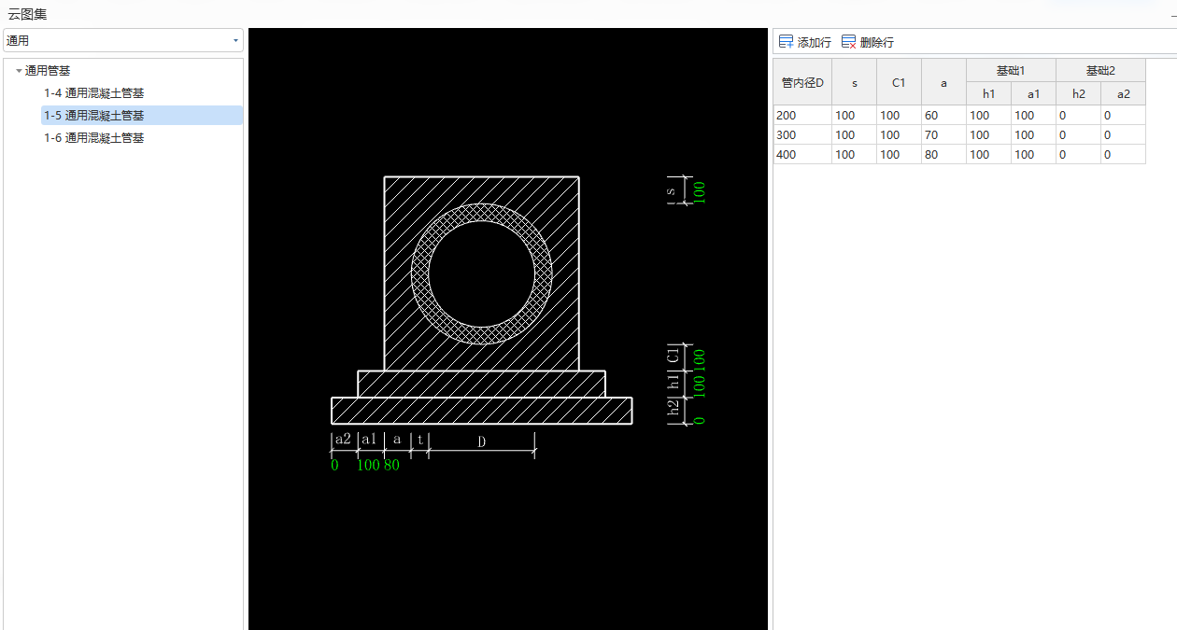
Task: Click the D dimension label in drawing
Action: [482, 441]
